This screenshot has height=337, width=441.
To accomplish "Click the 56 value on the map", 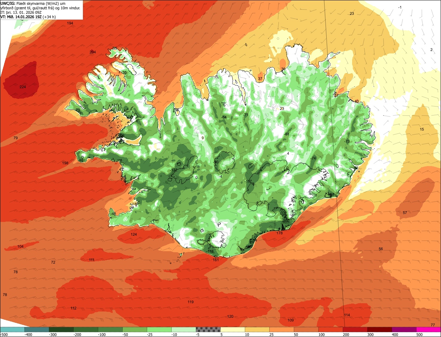I will click(x=381, y=249).
